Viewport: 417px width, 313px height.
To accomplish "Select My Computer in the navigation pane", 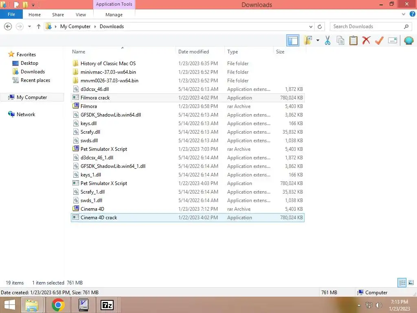I will click(32, 97).
